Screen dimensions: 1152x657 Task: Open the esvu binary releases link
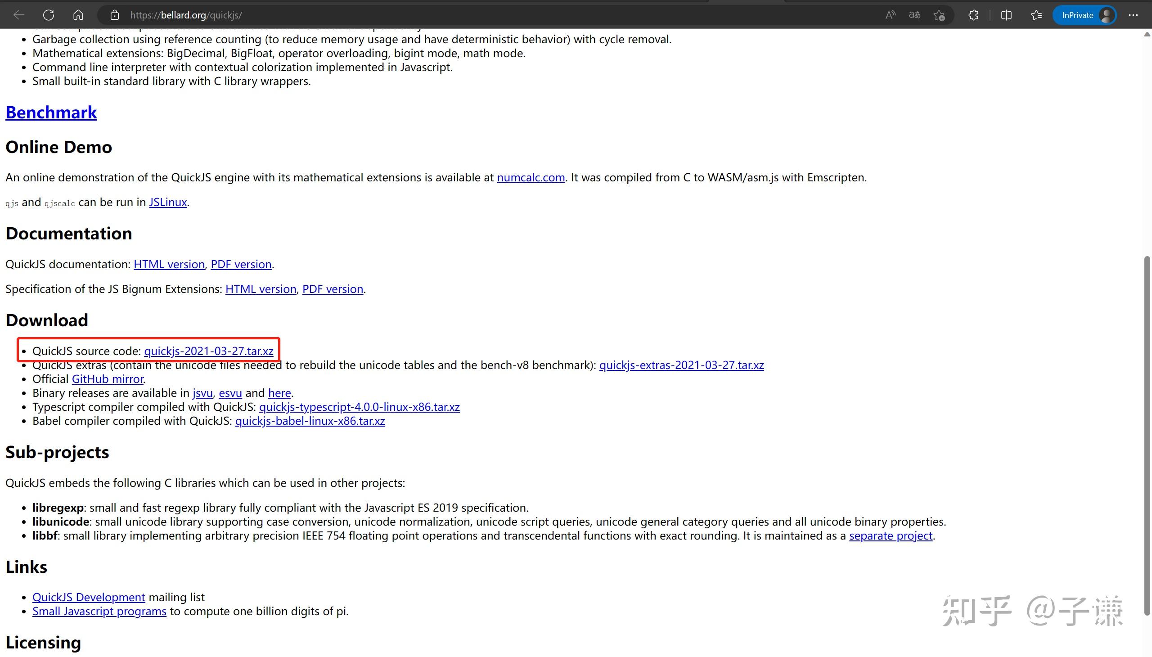[x=230, y=393]
